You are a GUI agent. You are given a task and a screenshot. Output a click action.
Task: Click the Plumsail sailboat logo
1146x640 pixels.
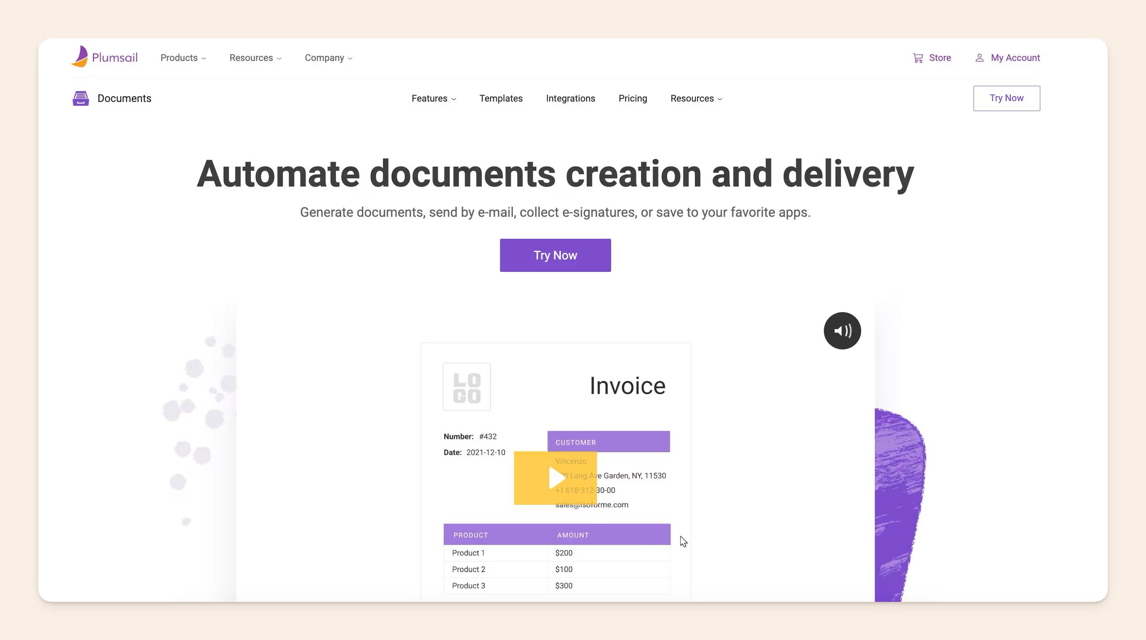pos(80,56)
